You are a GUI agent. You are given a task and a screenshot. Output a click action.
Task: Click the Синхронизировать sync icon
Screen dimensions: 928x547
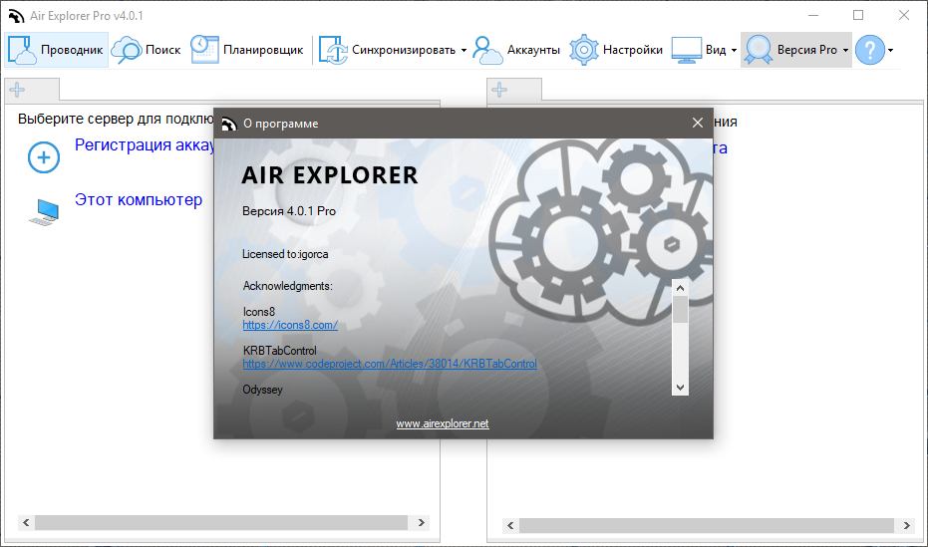coord(333,50)
